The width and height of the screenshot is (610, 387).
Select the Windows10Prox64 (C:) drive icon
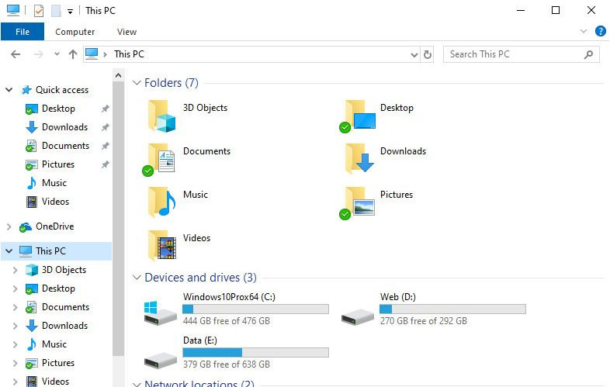[x=161, y=313]
